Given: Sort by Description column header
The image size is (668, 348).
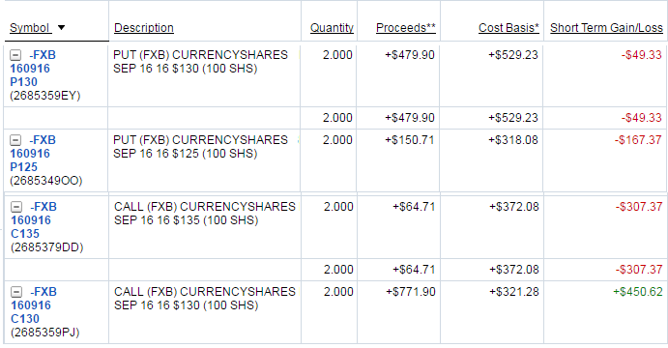Looking at the screenshot, I should [144, 28].
